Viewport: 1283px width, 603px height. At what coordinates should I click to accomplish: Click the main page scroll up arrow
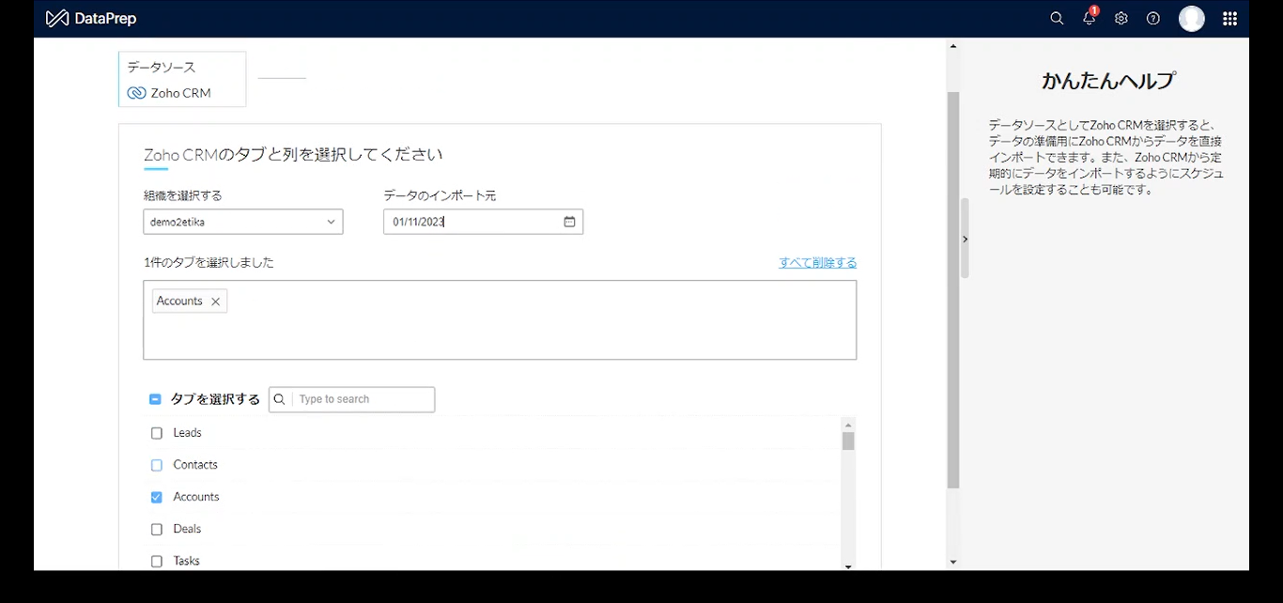click(953, 45)
